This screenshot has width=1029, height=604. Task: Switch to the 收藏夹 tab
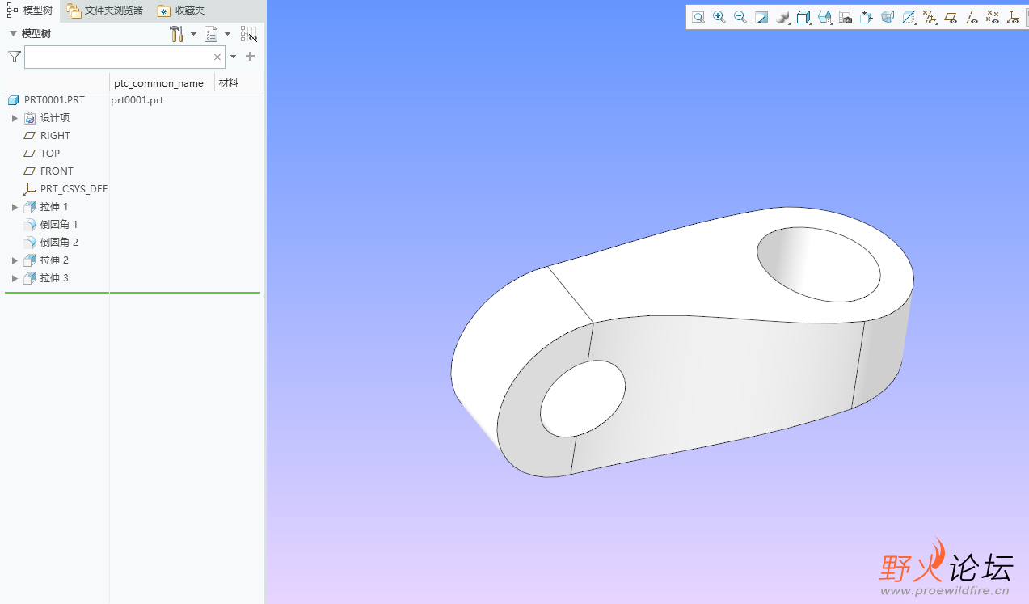tap(181, 11)
